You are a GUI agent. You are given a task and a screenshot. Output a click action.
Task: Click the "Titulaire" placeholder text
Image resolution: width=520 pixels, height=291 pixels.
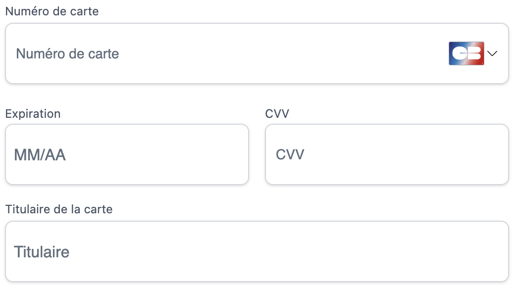pyautogui.click(x=42, y=252)
